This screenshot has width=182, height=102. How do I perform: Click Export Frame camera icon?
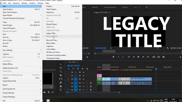pos(164,57)
